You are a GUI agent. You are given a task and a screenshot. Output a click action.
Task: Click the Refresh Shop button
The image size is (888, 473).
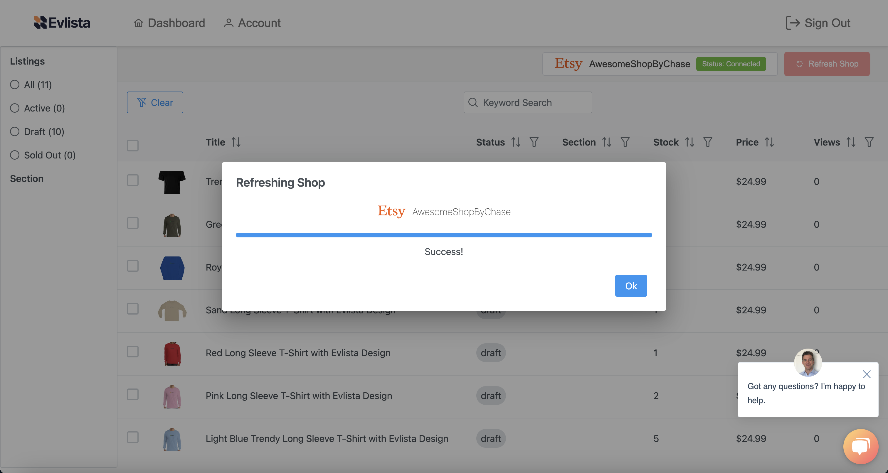coord(827,64)
